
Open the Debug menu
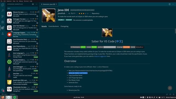pos(21,1)
